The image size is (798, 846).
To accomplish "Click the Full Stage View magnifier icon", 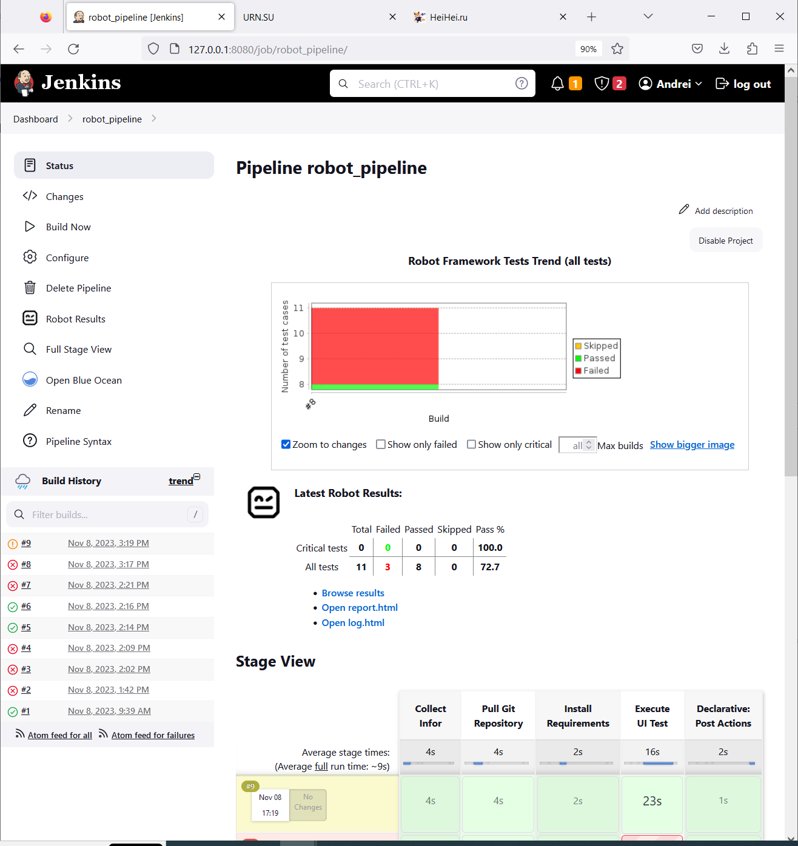I will click(x=30, y=349).
